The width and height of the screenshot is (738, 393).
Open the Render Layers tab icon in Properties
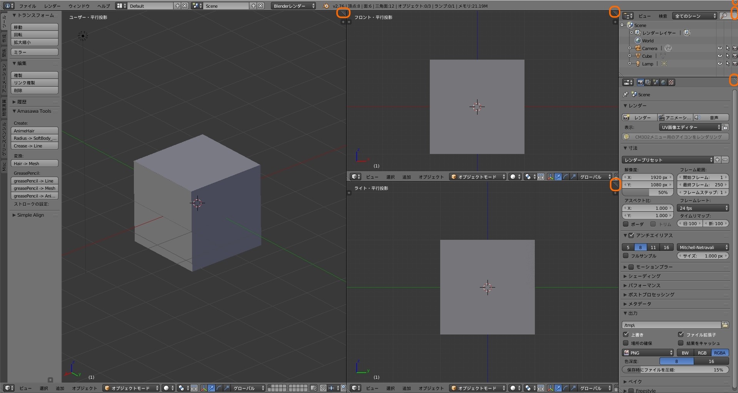[x=648, y=82]
